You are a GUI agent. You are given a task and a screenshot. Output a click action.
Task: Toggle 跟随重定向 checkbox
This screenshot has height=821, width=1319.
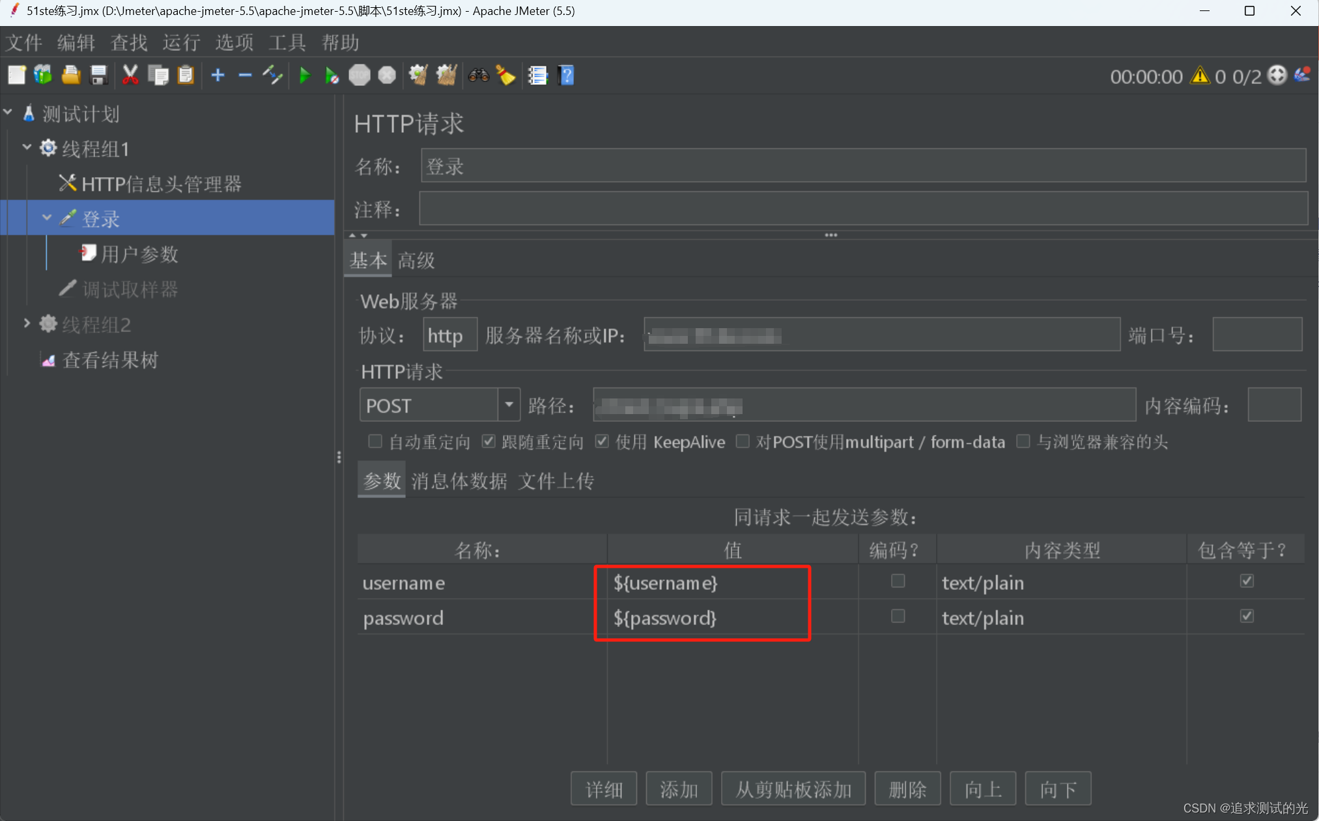tap(489, 441)
